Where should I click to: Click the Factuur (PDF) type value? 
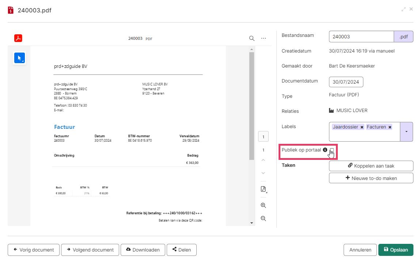pyautogui.click(x=344, y=95)
